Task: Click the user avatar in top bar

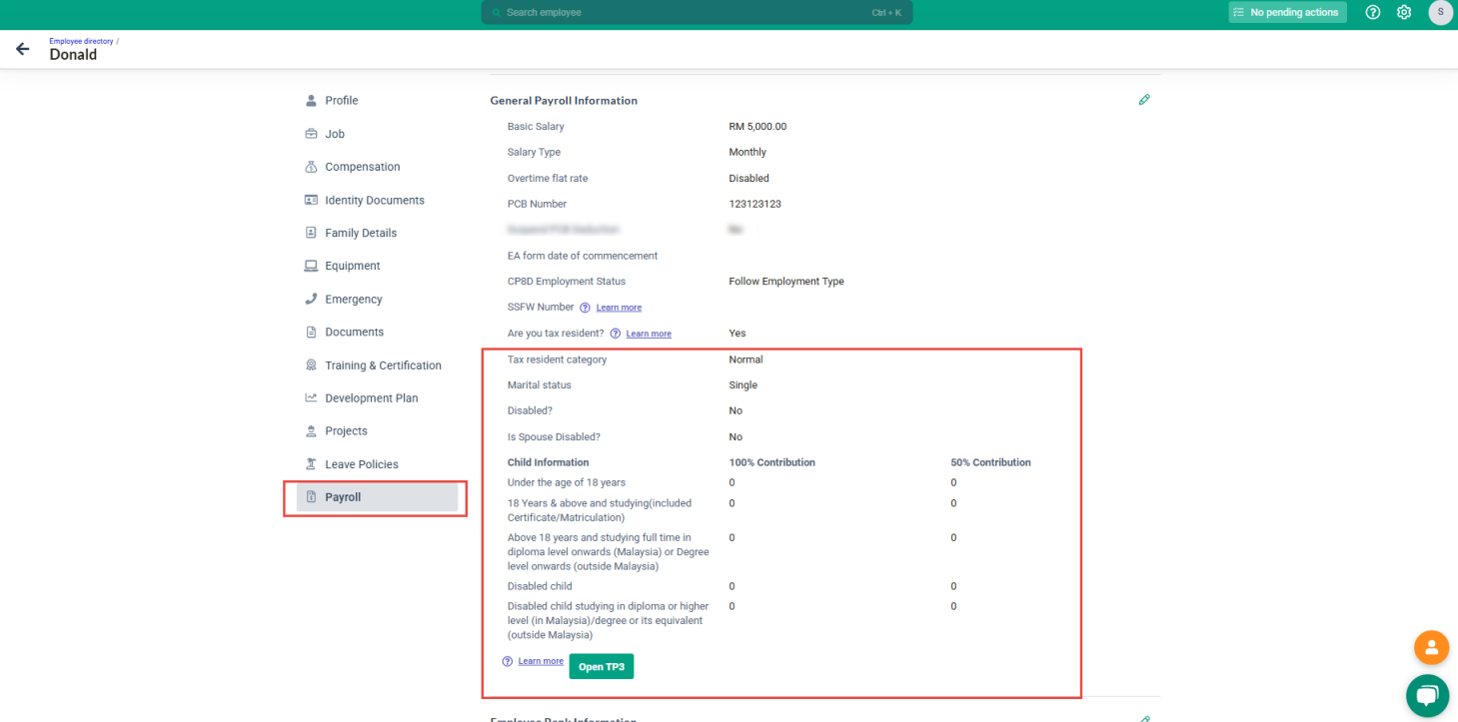Action: 1440,12
